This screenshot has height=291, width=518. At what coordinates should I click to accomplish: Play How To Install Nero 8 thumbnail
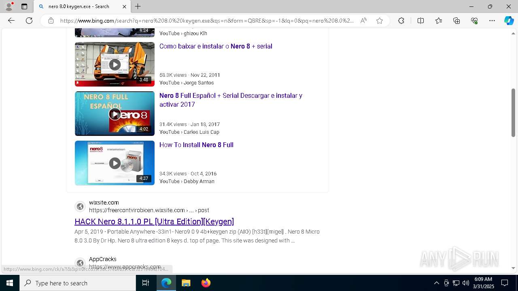click(x=115, y=163)
